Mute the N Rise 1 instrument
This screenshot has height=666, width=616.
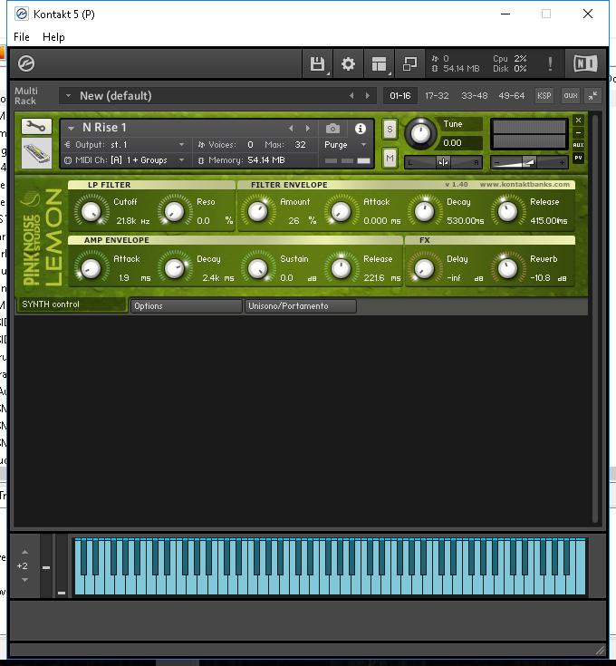pos(390,159)
